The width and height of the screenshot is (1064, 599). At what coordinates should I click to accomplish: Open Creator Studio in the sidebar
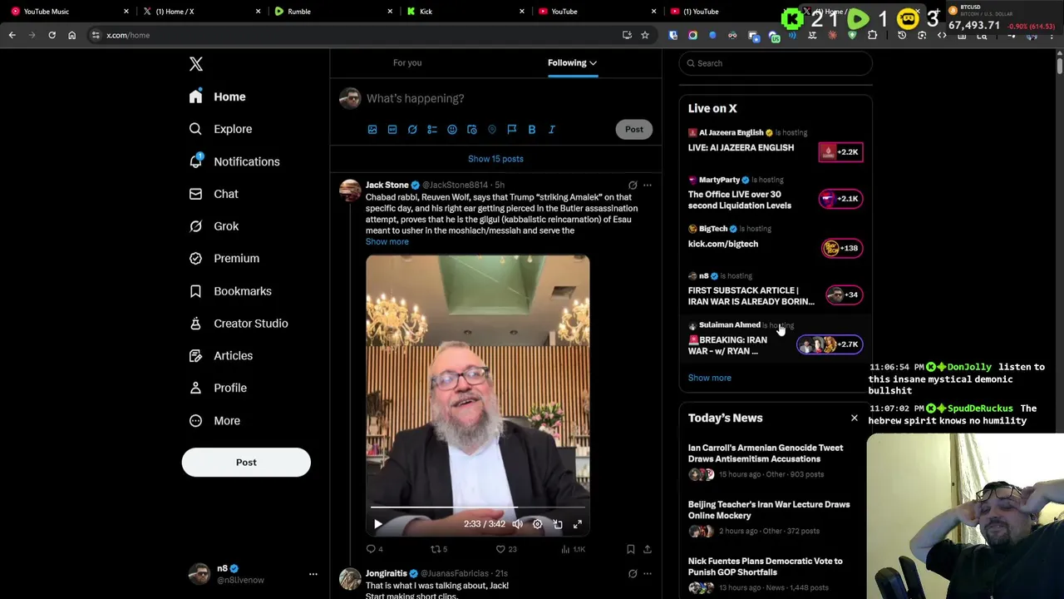click(239, 324)
